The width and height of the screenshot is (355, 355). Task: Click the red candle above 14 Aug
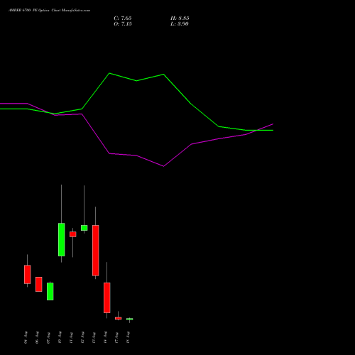point(107,297)
